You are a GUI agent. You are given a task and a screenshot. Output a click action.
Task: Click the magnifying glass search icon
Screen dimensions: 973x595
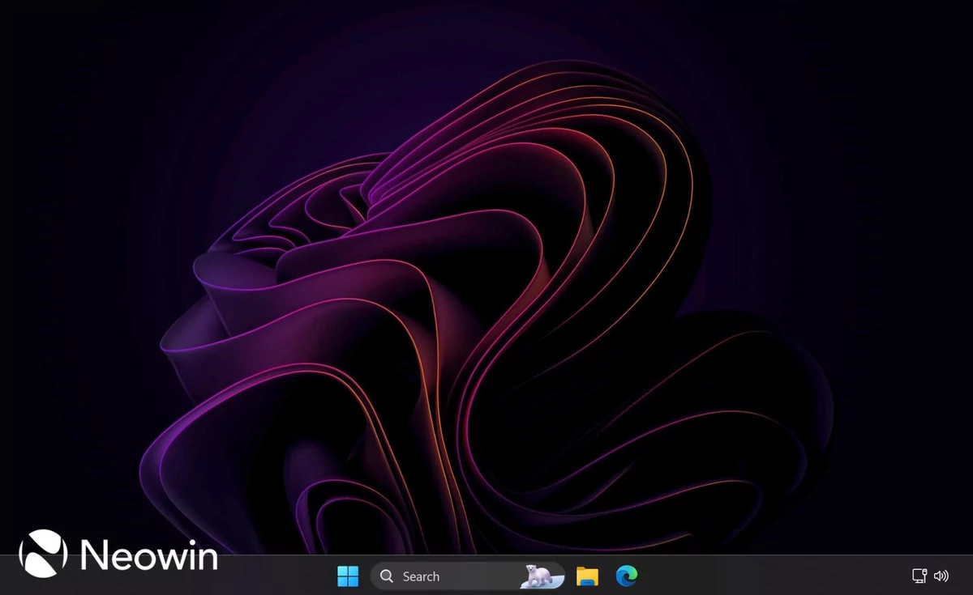pyautogui.click(x=388, y=576)
